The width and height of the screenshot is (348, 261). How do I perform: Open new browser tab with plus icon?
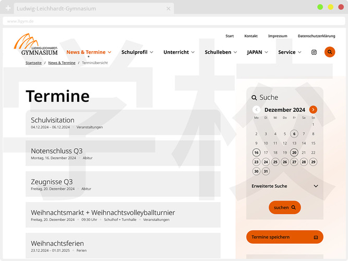coord(8,9)
